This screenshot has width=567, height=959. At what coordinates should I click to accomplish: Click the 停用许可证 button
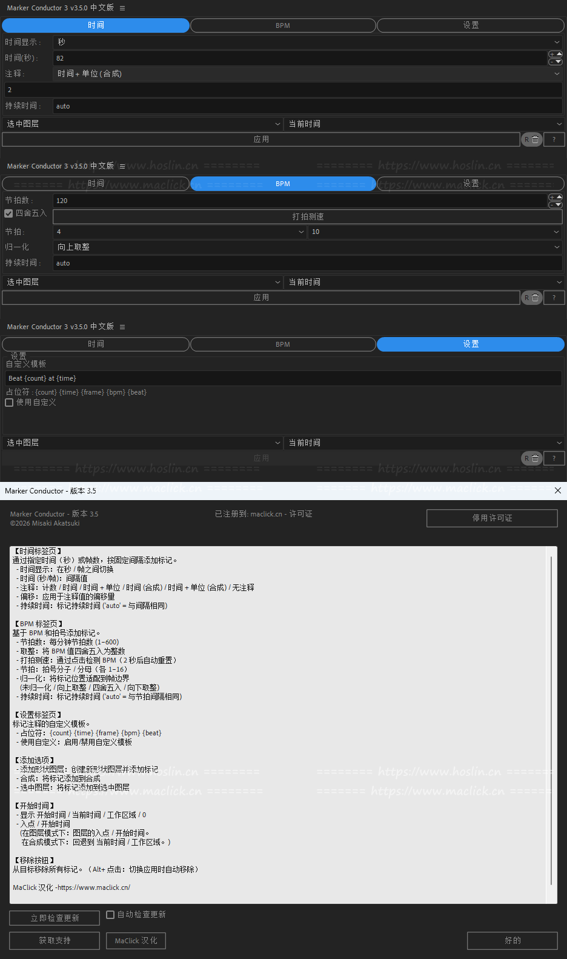point(492,518)
